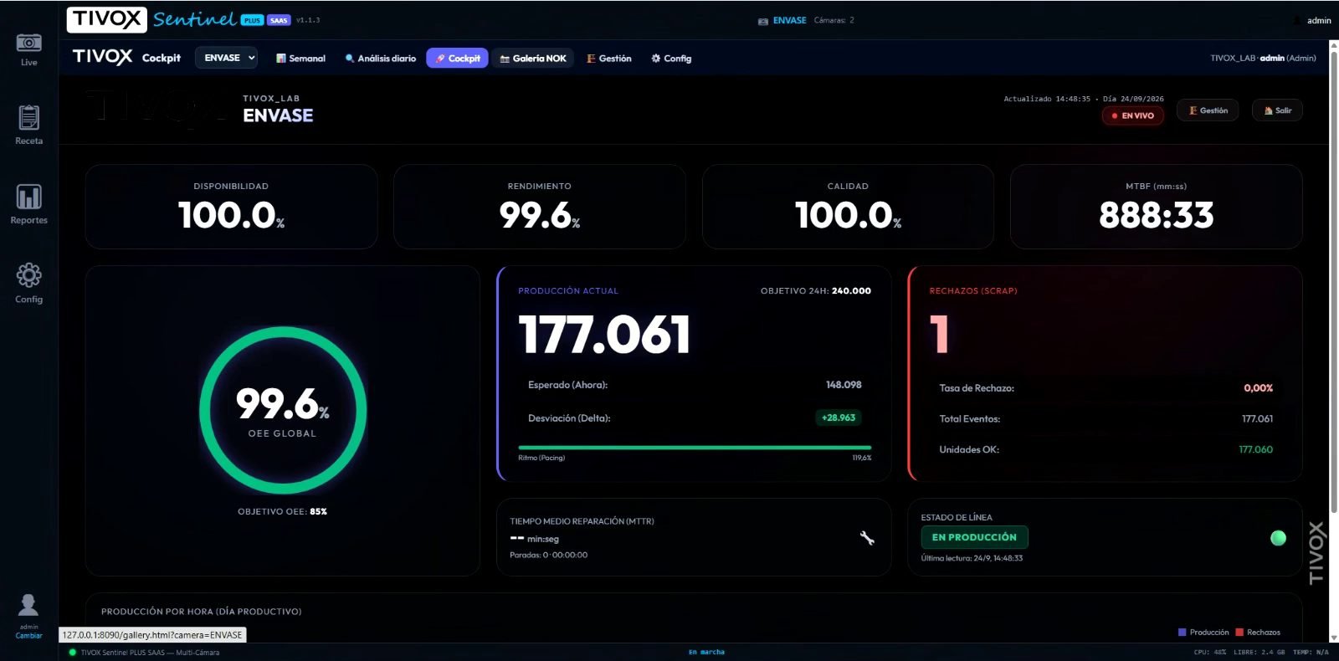The height and width of the screenshot is (661, 1339).
Task: Open the Config nav tab
Action: (671, 59)
